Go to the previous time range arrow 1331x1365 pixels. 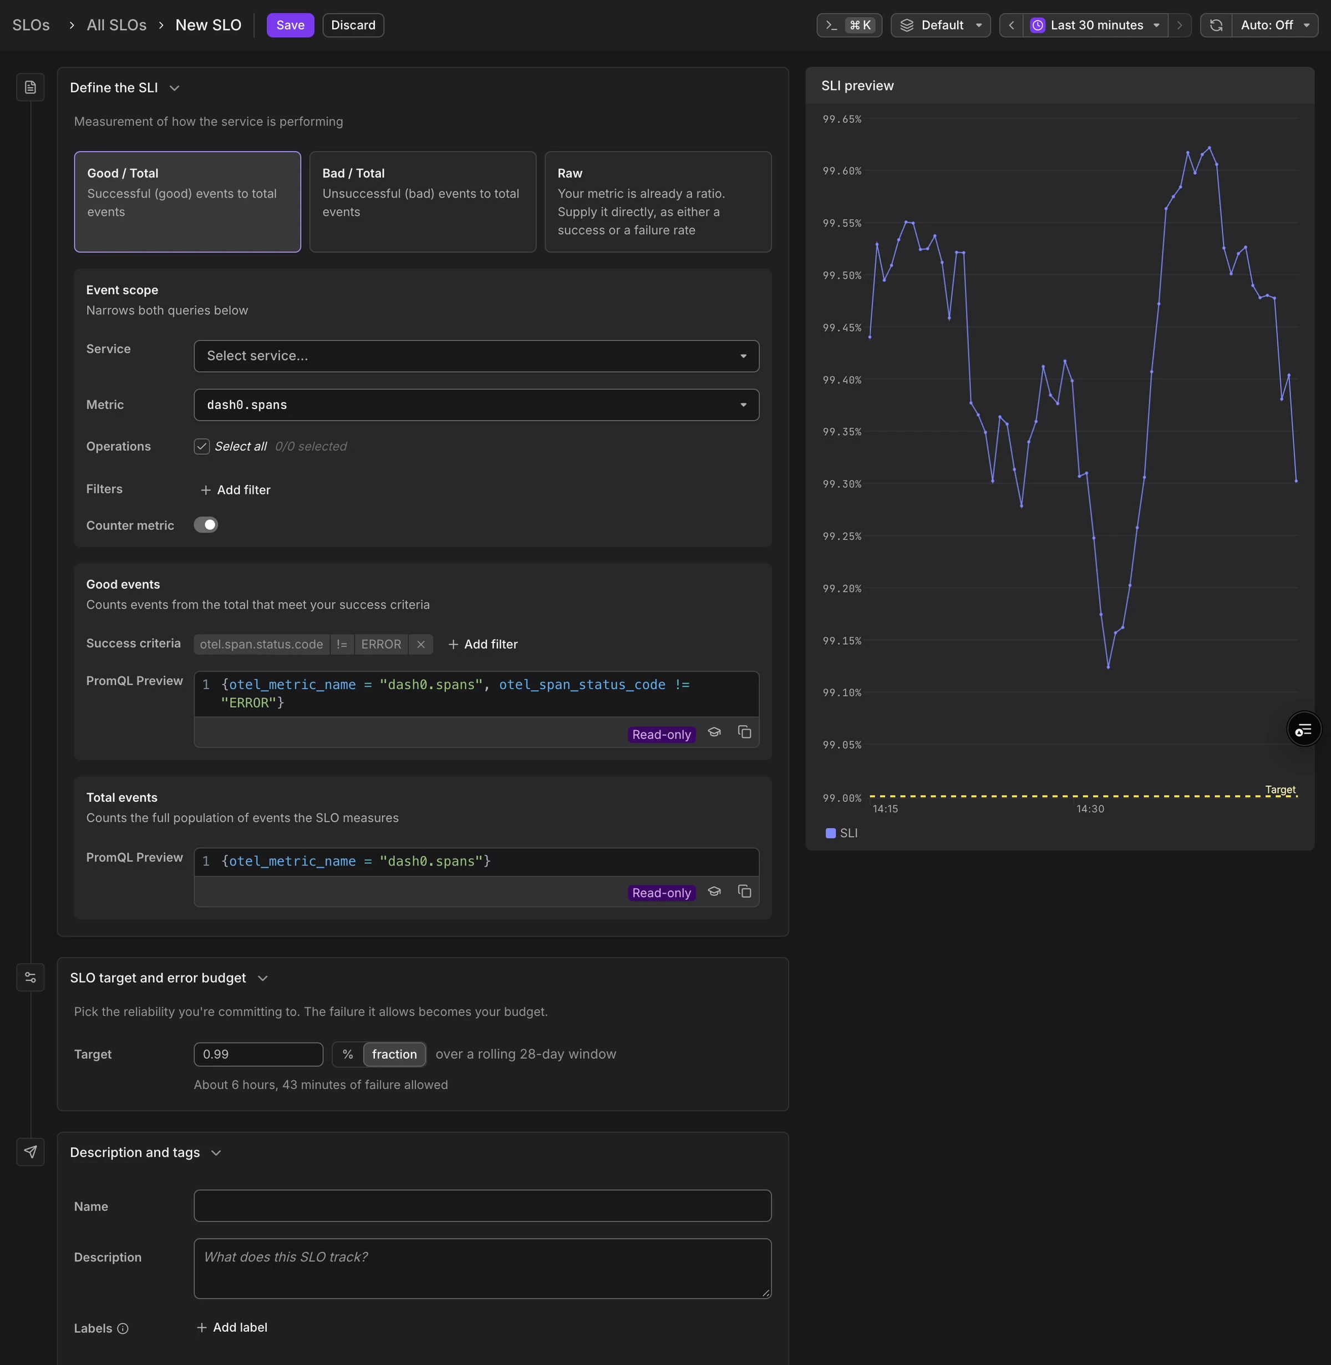pyautogui.click(x=1012, y=25)
